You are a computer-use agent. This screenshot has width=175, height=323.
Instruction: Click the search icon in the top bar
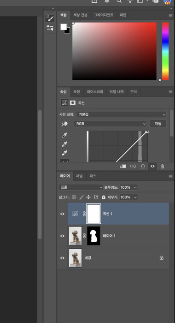pos(119,1)
